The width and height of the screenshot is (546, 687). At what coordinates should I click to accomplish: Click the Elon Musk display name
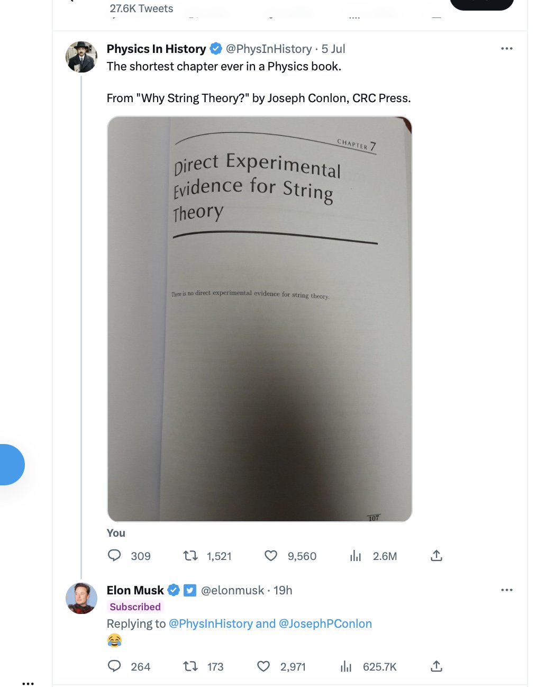[x=135, y=590]
